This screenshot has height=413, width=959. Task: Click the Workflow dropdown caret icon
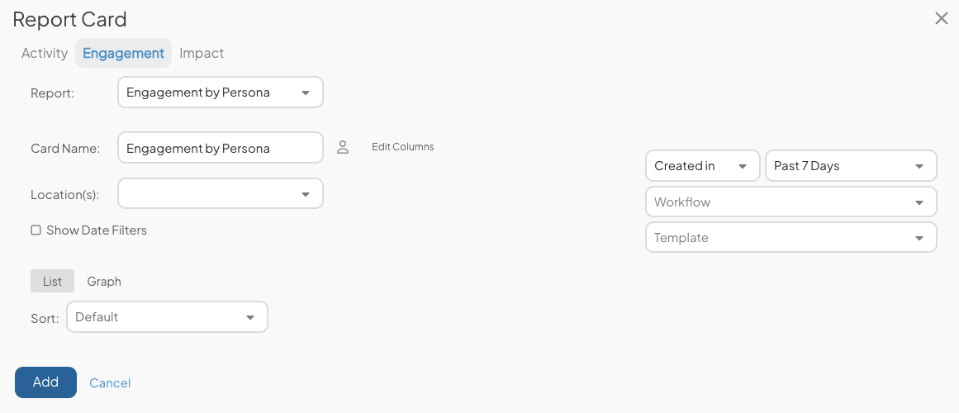pyautogui.click(x=919, y=202)
